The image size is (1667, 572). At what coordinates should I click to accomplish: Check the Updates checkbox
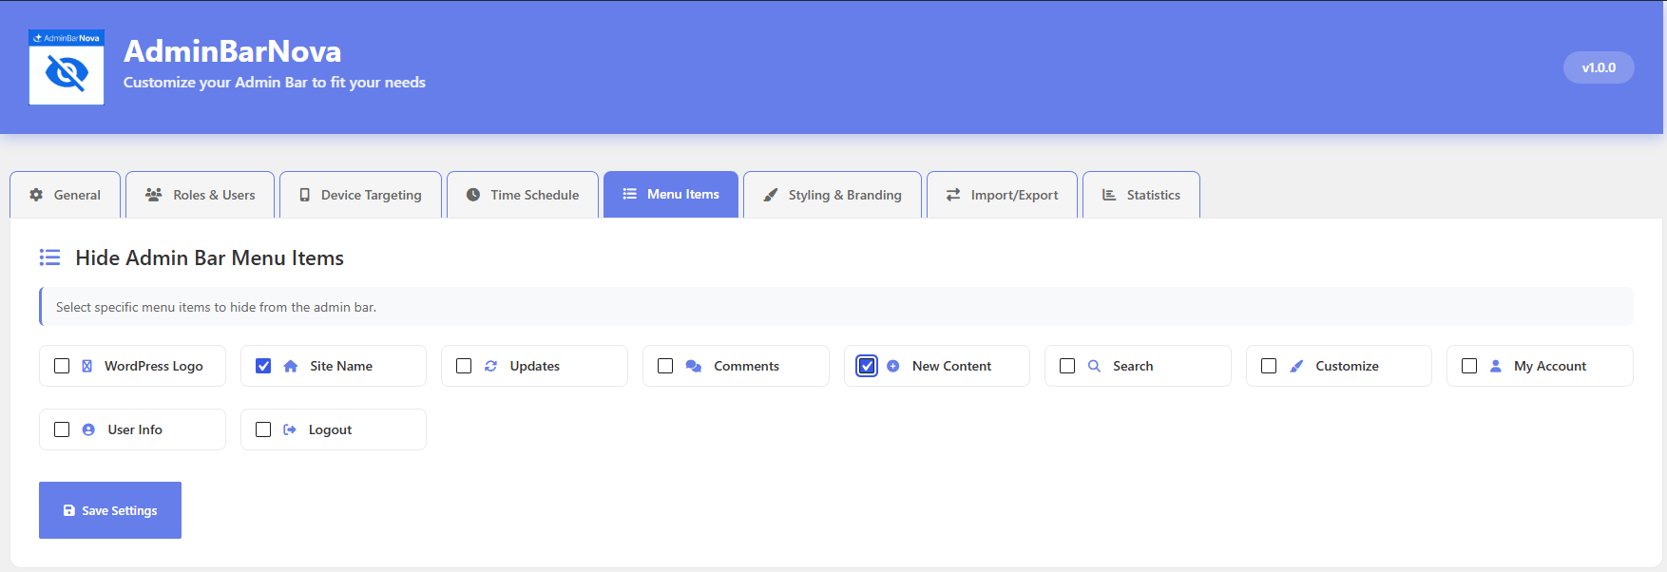point(464,366)
